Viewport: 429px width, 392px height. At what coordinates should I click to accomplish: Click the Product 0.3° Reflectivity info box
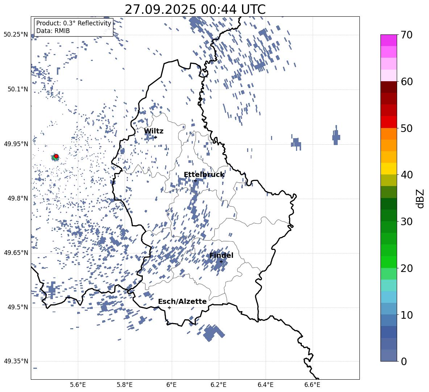(x=74, y=27)
